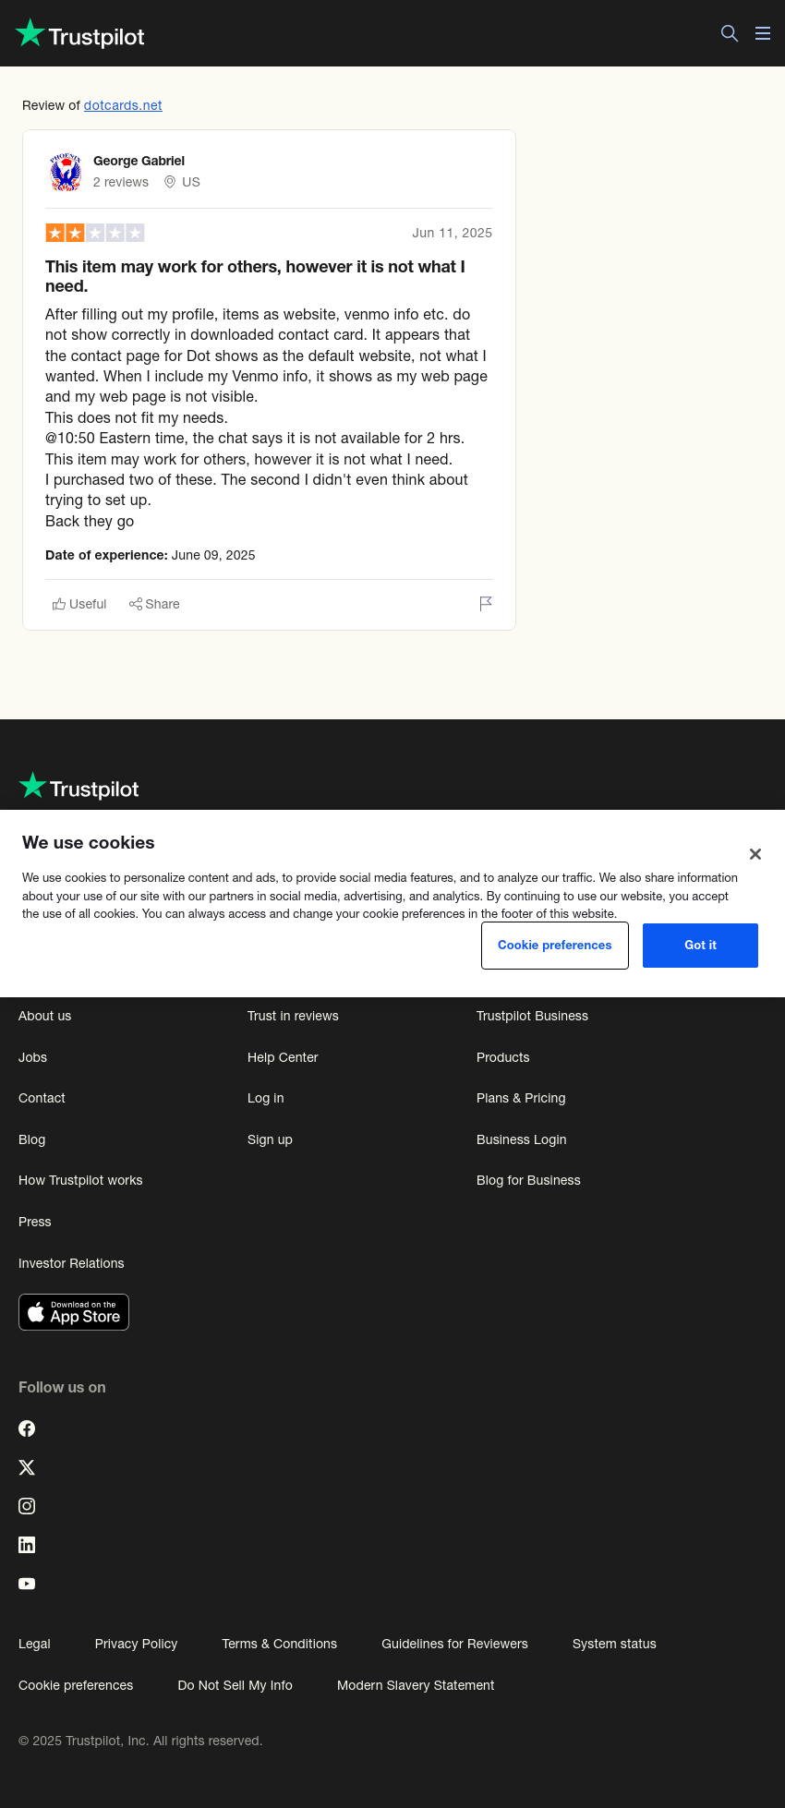Share the George Gabriel review
This screenshot has width=785, height=1808.
pyautogui.click(x=154, y=604)
